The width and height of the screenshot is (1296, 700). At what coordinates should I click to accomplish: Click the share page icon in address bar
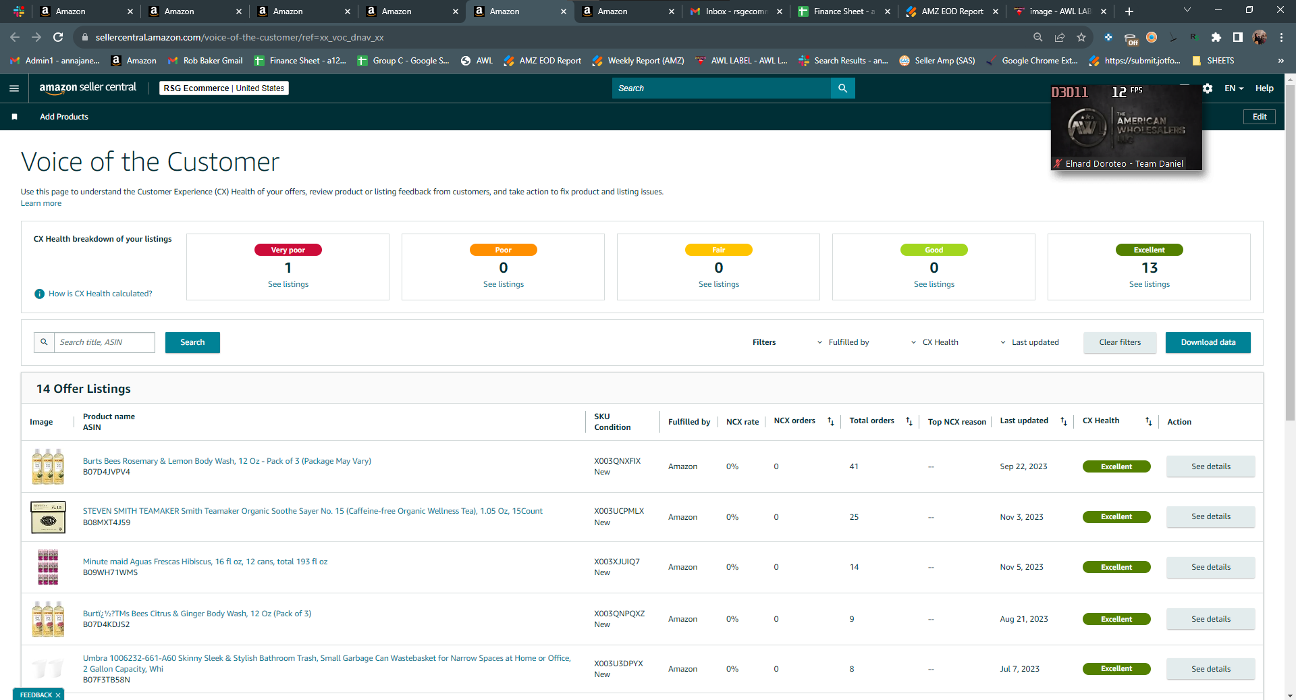(1060, 37)
